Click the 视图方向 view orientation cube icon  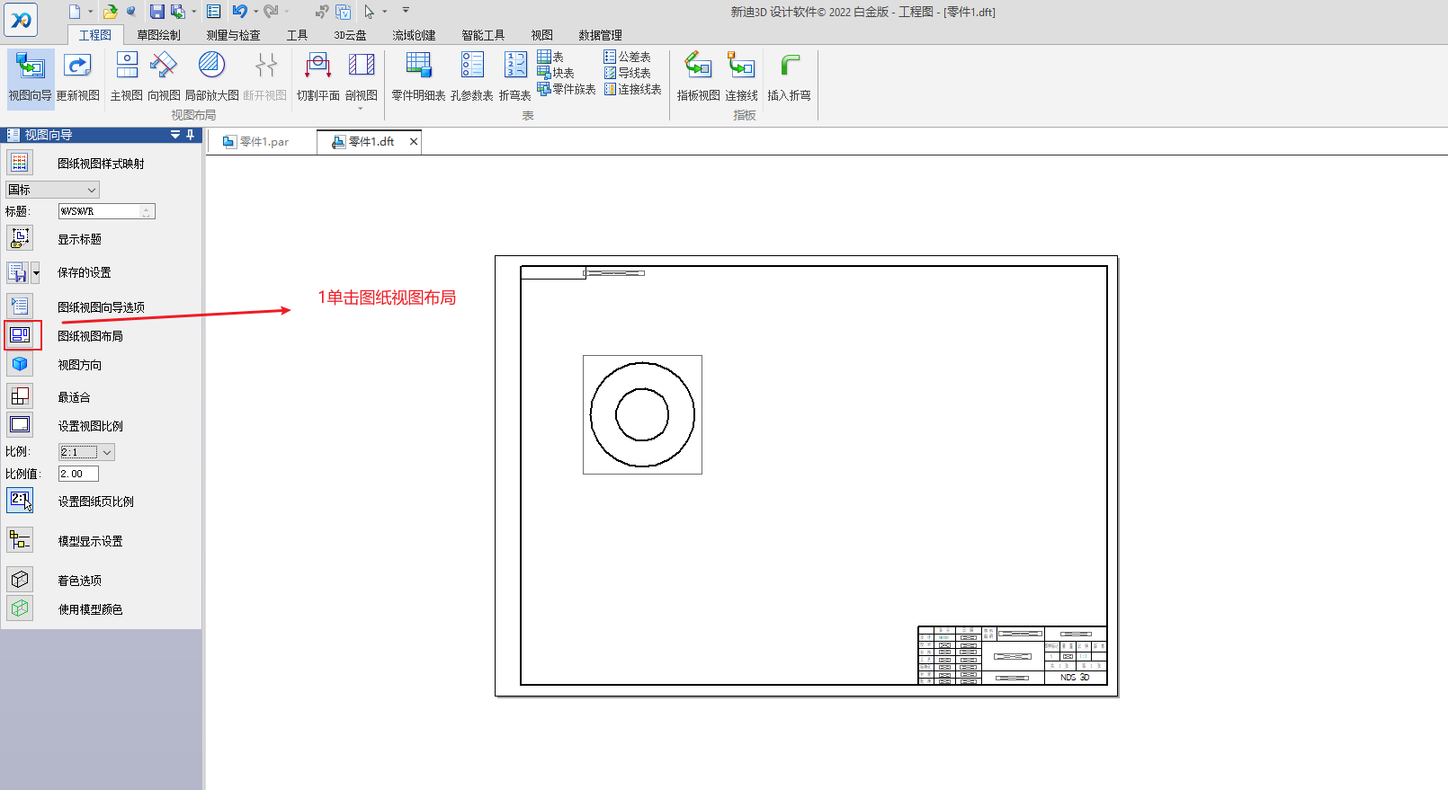[x=20, y=364]
